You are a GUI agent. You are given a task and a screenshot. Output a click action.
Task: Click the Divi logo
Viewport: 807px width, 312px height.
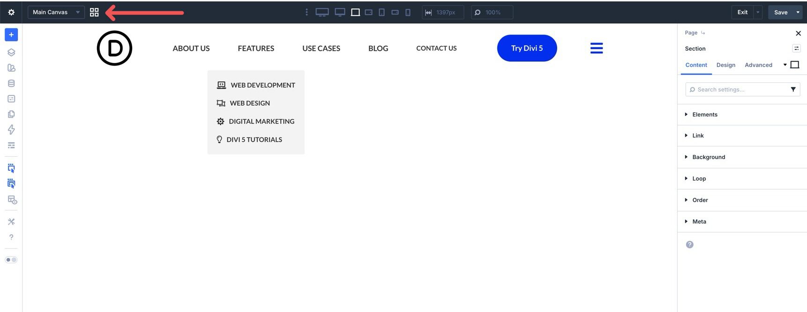click(x=114, y=48)
